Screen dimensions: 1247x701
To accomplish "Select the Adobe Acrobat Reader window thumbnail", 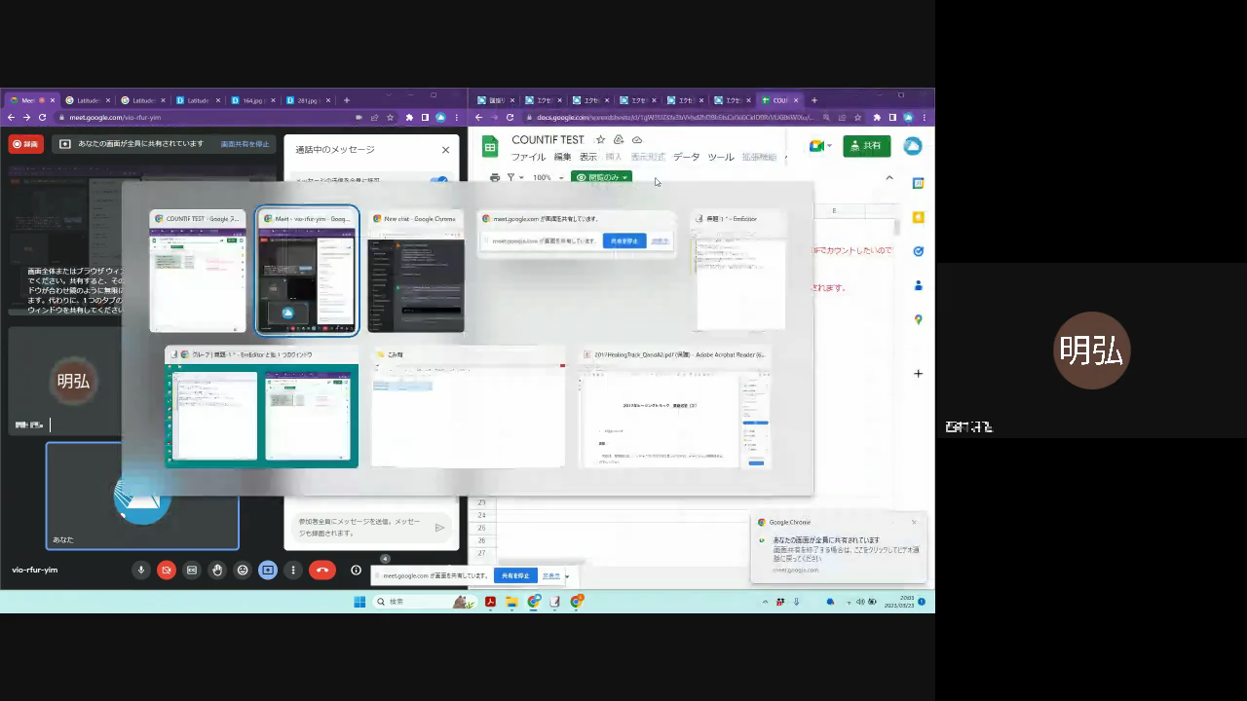I will (x=674, y=409).
